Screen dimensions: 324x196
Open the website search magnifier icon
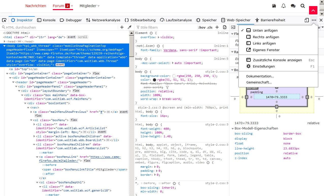(x=302, y=6)
